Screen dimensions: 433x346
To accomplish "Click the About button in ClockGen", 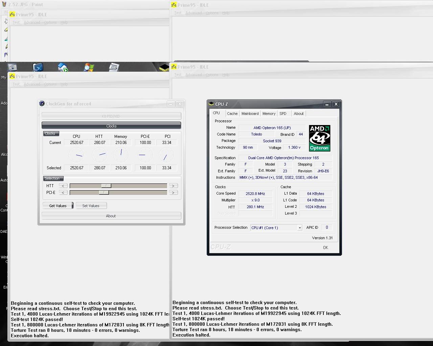I will tap(111, 216).
